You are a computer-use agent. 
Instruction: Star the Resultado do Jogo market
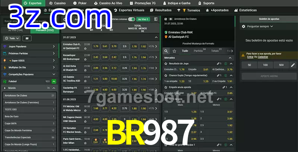pyautogui.click(x=166, y=64)
